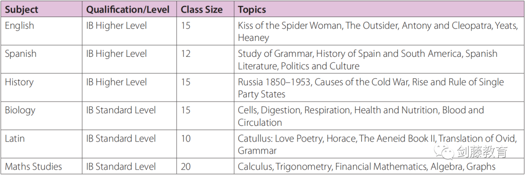Click the Calculus, Trigonometry topics cell
Image resolution: width=525 pixels, height=175 pixels.
click(x=379, y=166)
